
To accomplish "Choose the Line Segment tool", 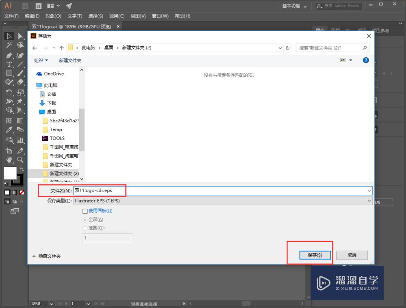I will click(x=20, y=64).
